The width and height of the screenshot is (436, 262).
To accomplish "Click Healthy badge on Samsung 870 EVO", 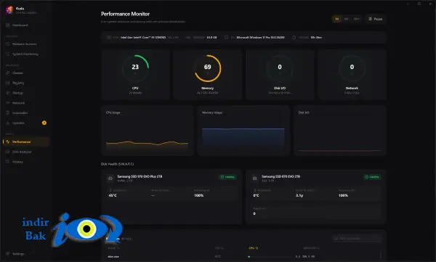I will 372,177.
